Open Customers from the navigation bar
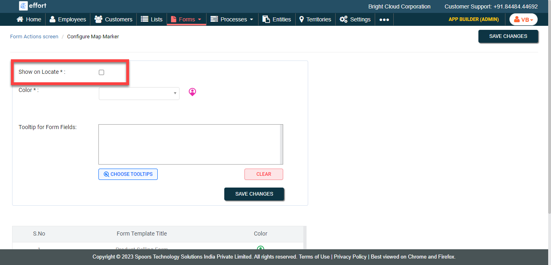This screenshot has height=265, width=551. pos(113,19)
